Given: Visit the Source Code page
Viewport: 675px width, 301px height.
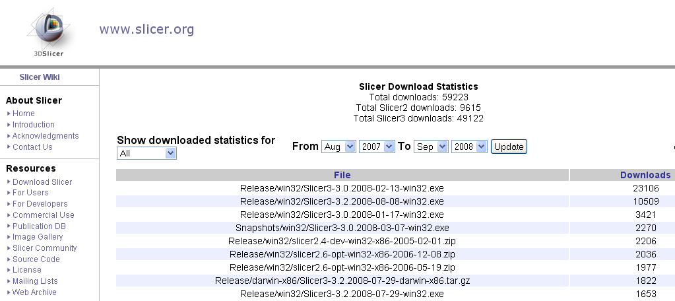Looking at the screenshot, I should (36, 259).
